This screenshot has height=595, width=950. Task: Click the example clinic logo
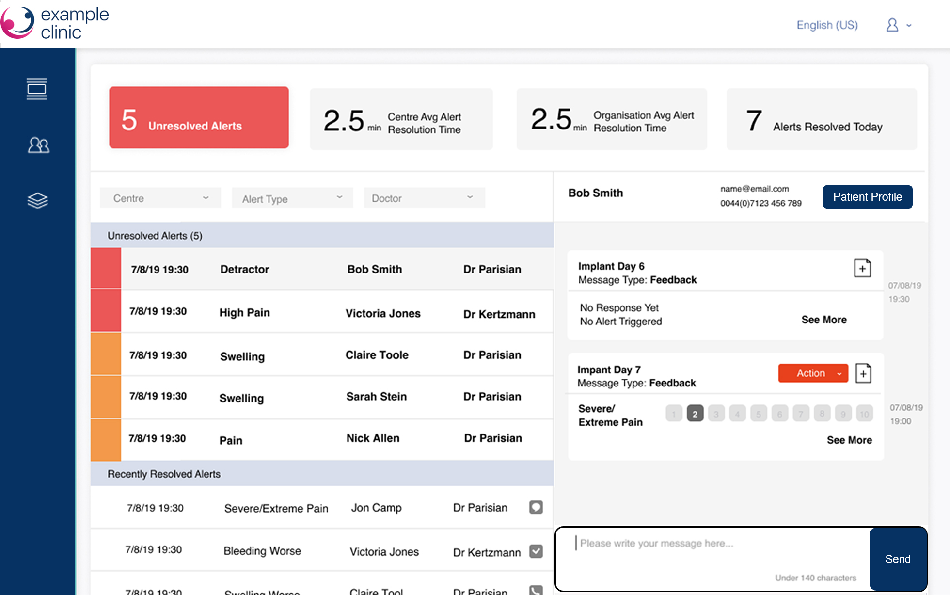(x=55, y=23)
